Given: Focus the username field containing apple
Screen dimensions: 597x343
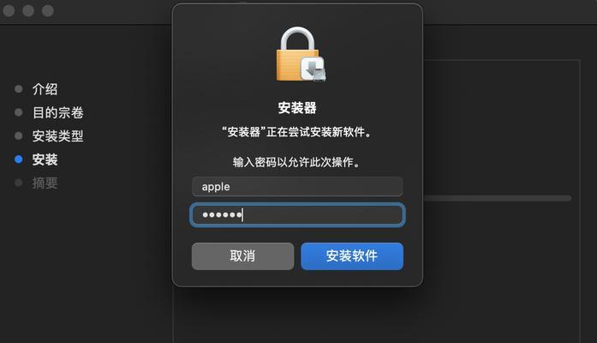Looking at the screenshot, I should pyautogui.click(x=297, y=186).
